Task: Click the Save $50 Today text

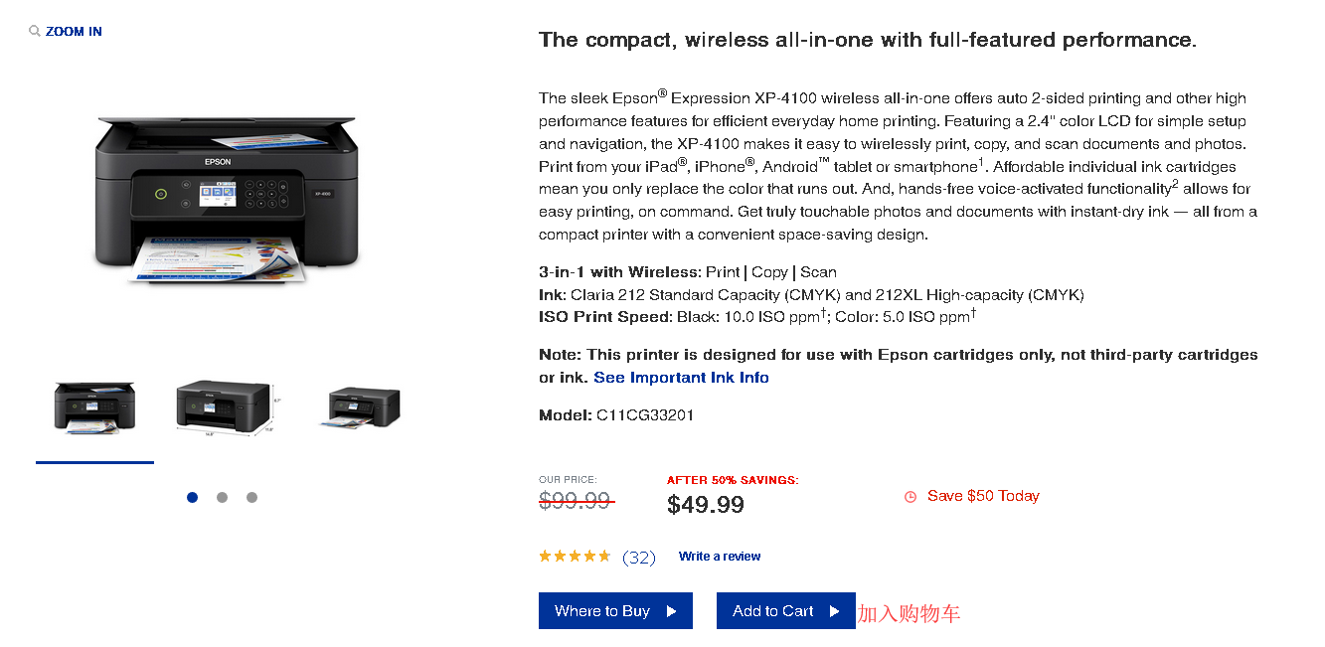Action: point(983,496)
